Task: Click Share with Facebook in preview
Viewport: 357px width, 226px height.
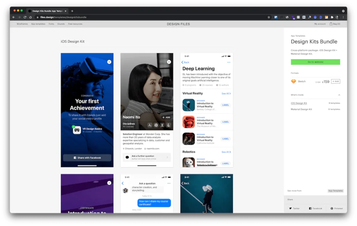Action: 87,158
